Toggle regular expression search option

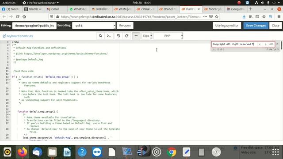[267, 49]
